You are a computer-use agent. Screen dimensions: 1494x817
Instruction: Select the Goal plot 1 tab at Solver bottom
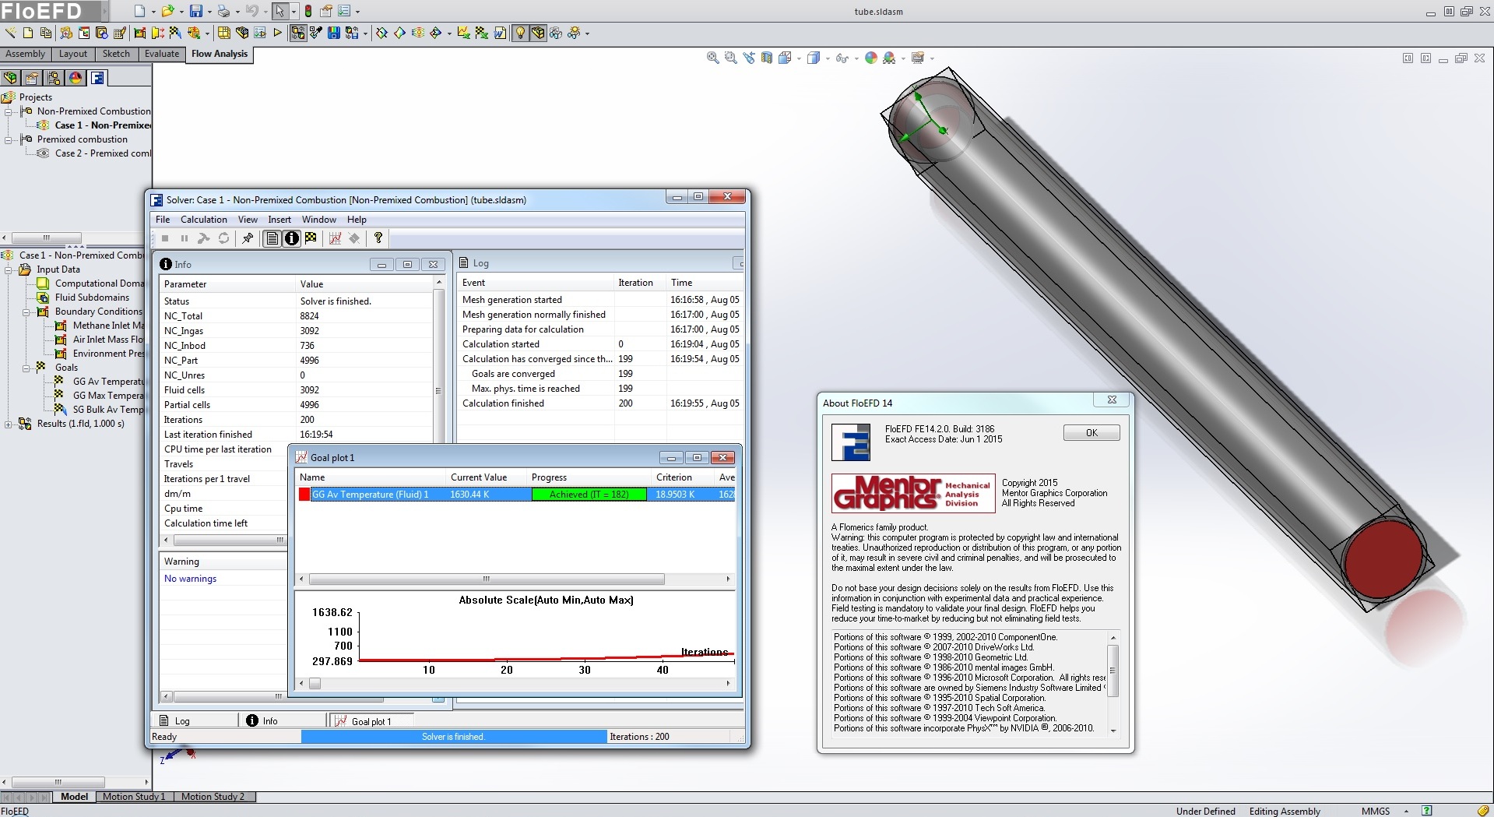(x=371, y=721)
